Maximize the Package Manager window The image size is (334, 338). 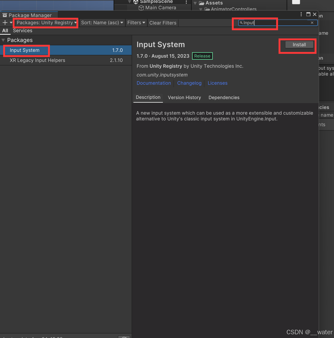pyautogui.click(x=308, y=14)
